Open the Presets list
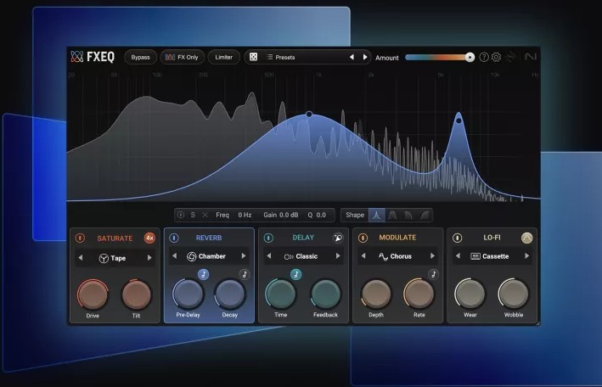The height and width of the screenshot is (387, 602). click(281, 57)
